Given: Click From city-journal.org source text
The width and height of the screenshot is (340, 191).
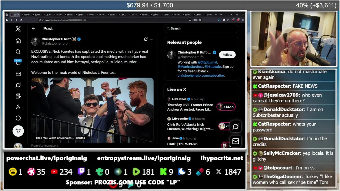Looking at the screenshot, I should click(x=45, y=146).
